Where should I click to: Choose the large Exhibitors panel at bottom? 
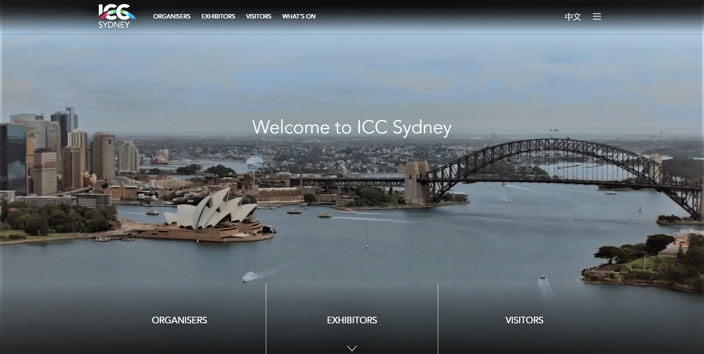[x=352, y=320]
